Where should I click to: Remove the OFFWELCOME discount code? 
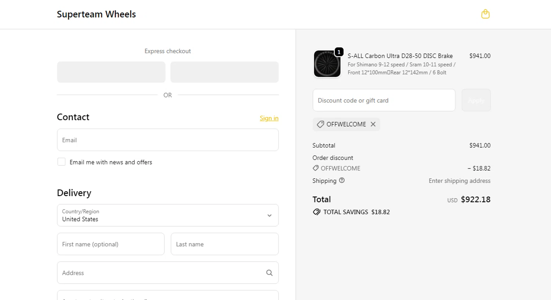click(x=373, y=124)
